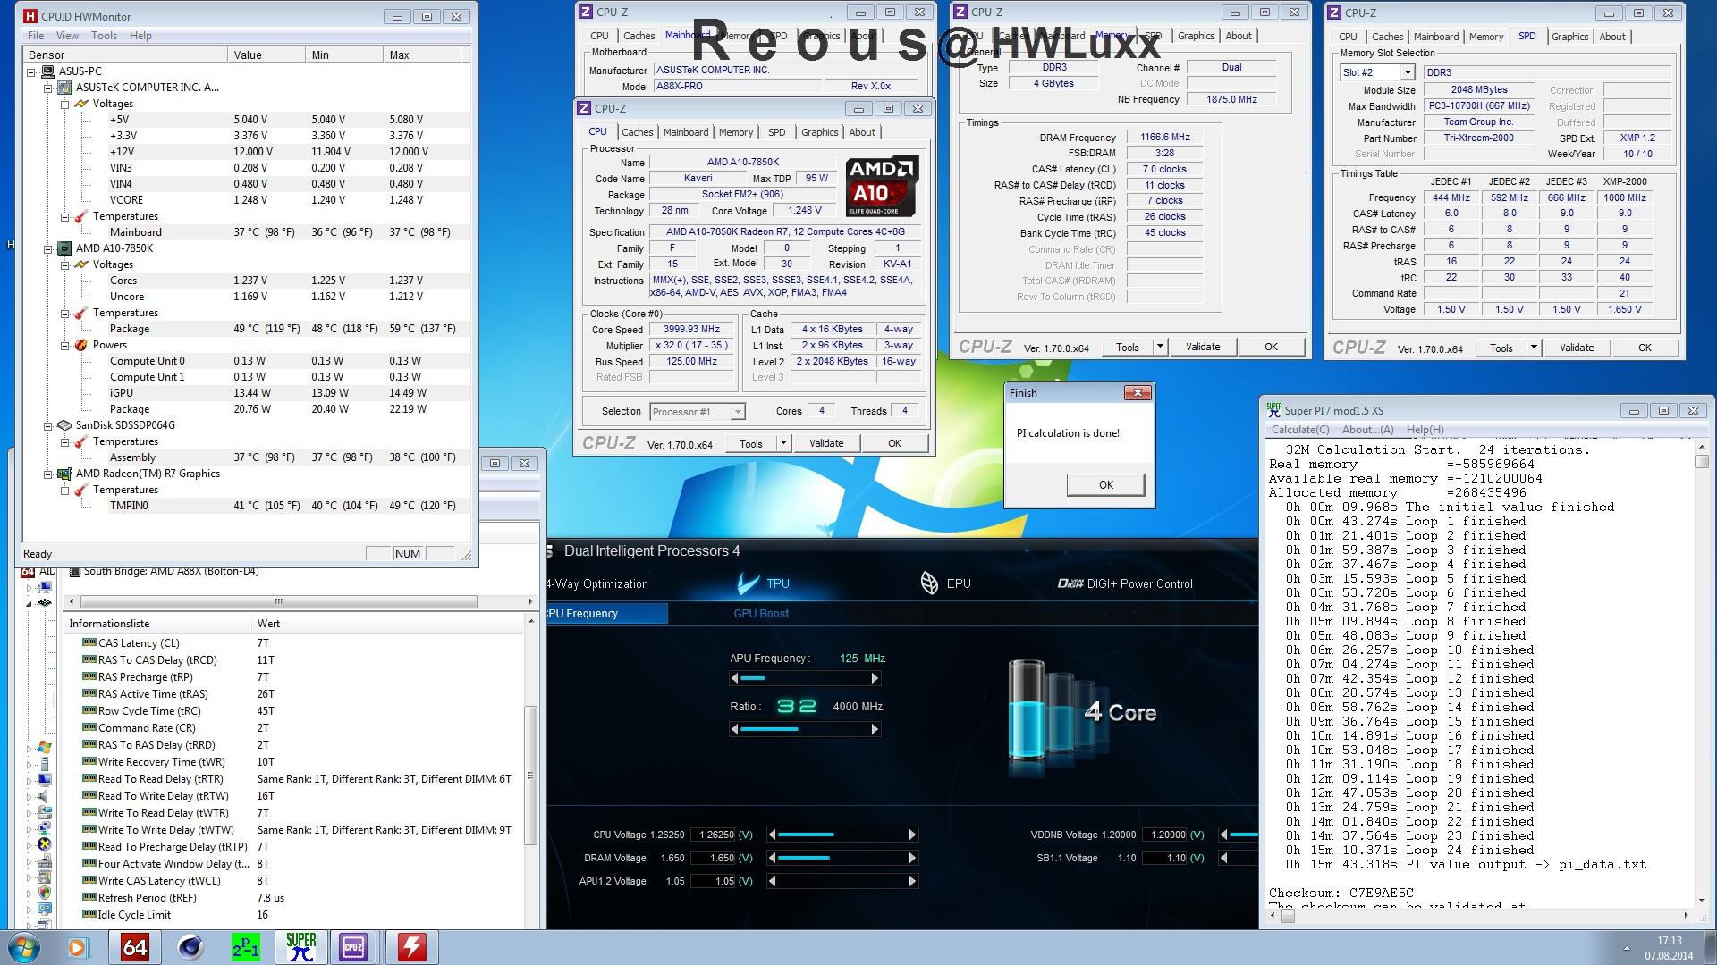Viewport: 1717px width, 965px height.
Task: Click the AIDA64 taskbar icon
Action: tap(134, 946)
